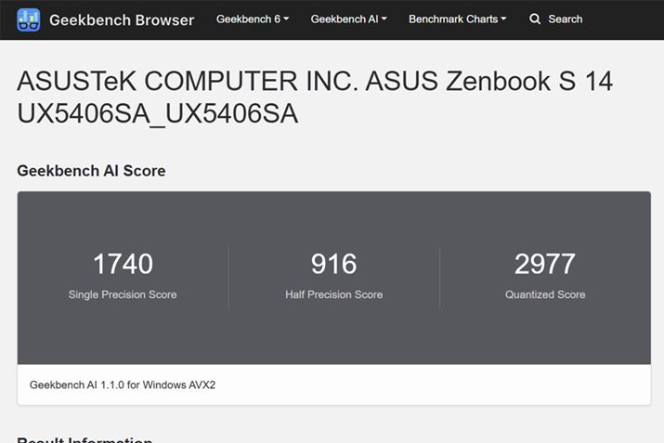Select the Half Precision Score label
Screen dimensions: 664x443
point(333,294)
